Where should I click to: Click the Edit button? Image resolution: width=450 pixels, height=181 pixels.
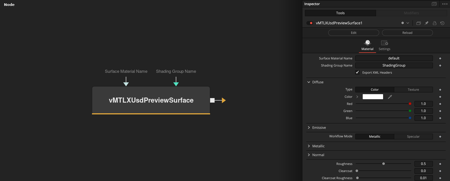[x=354, y=33]
